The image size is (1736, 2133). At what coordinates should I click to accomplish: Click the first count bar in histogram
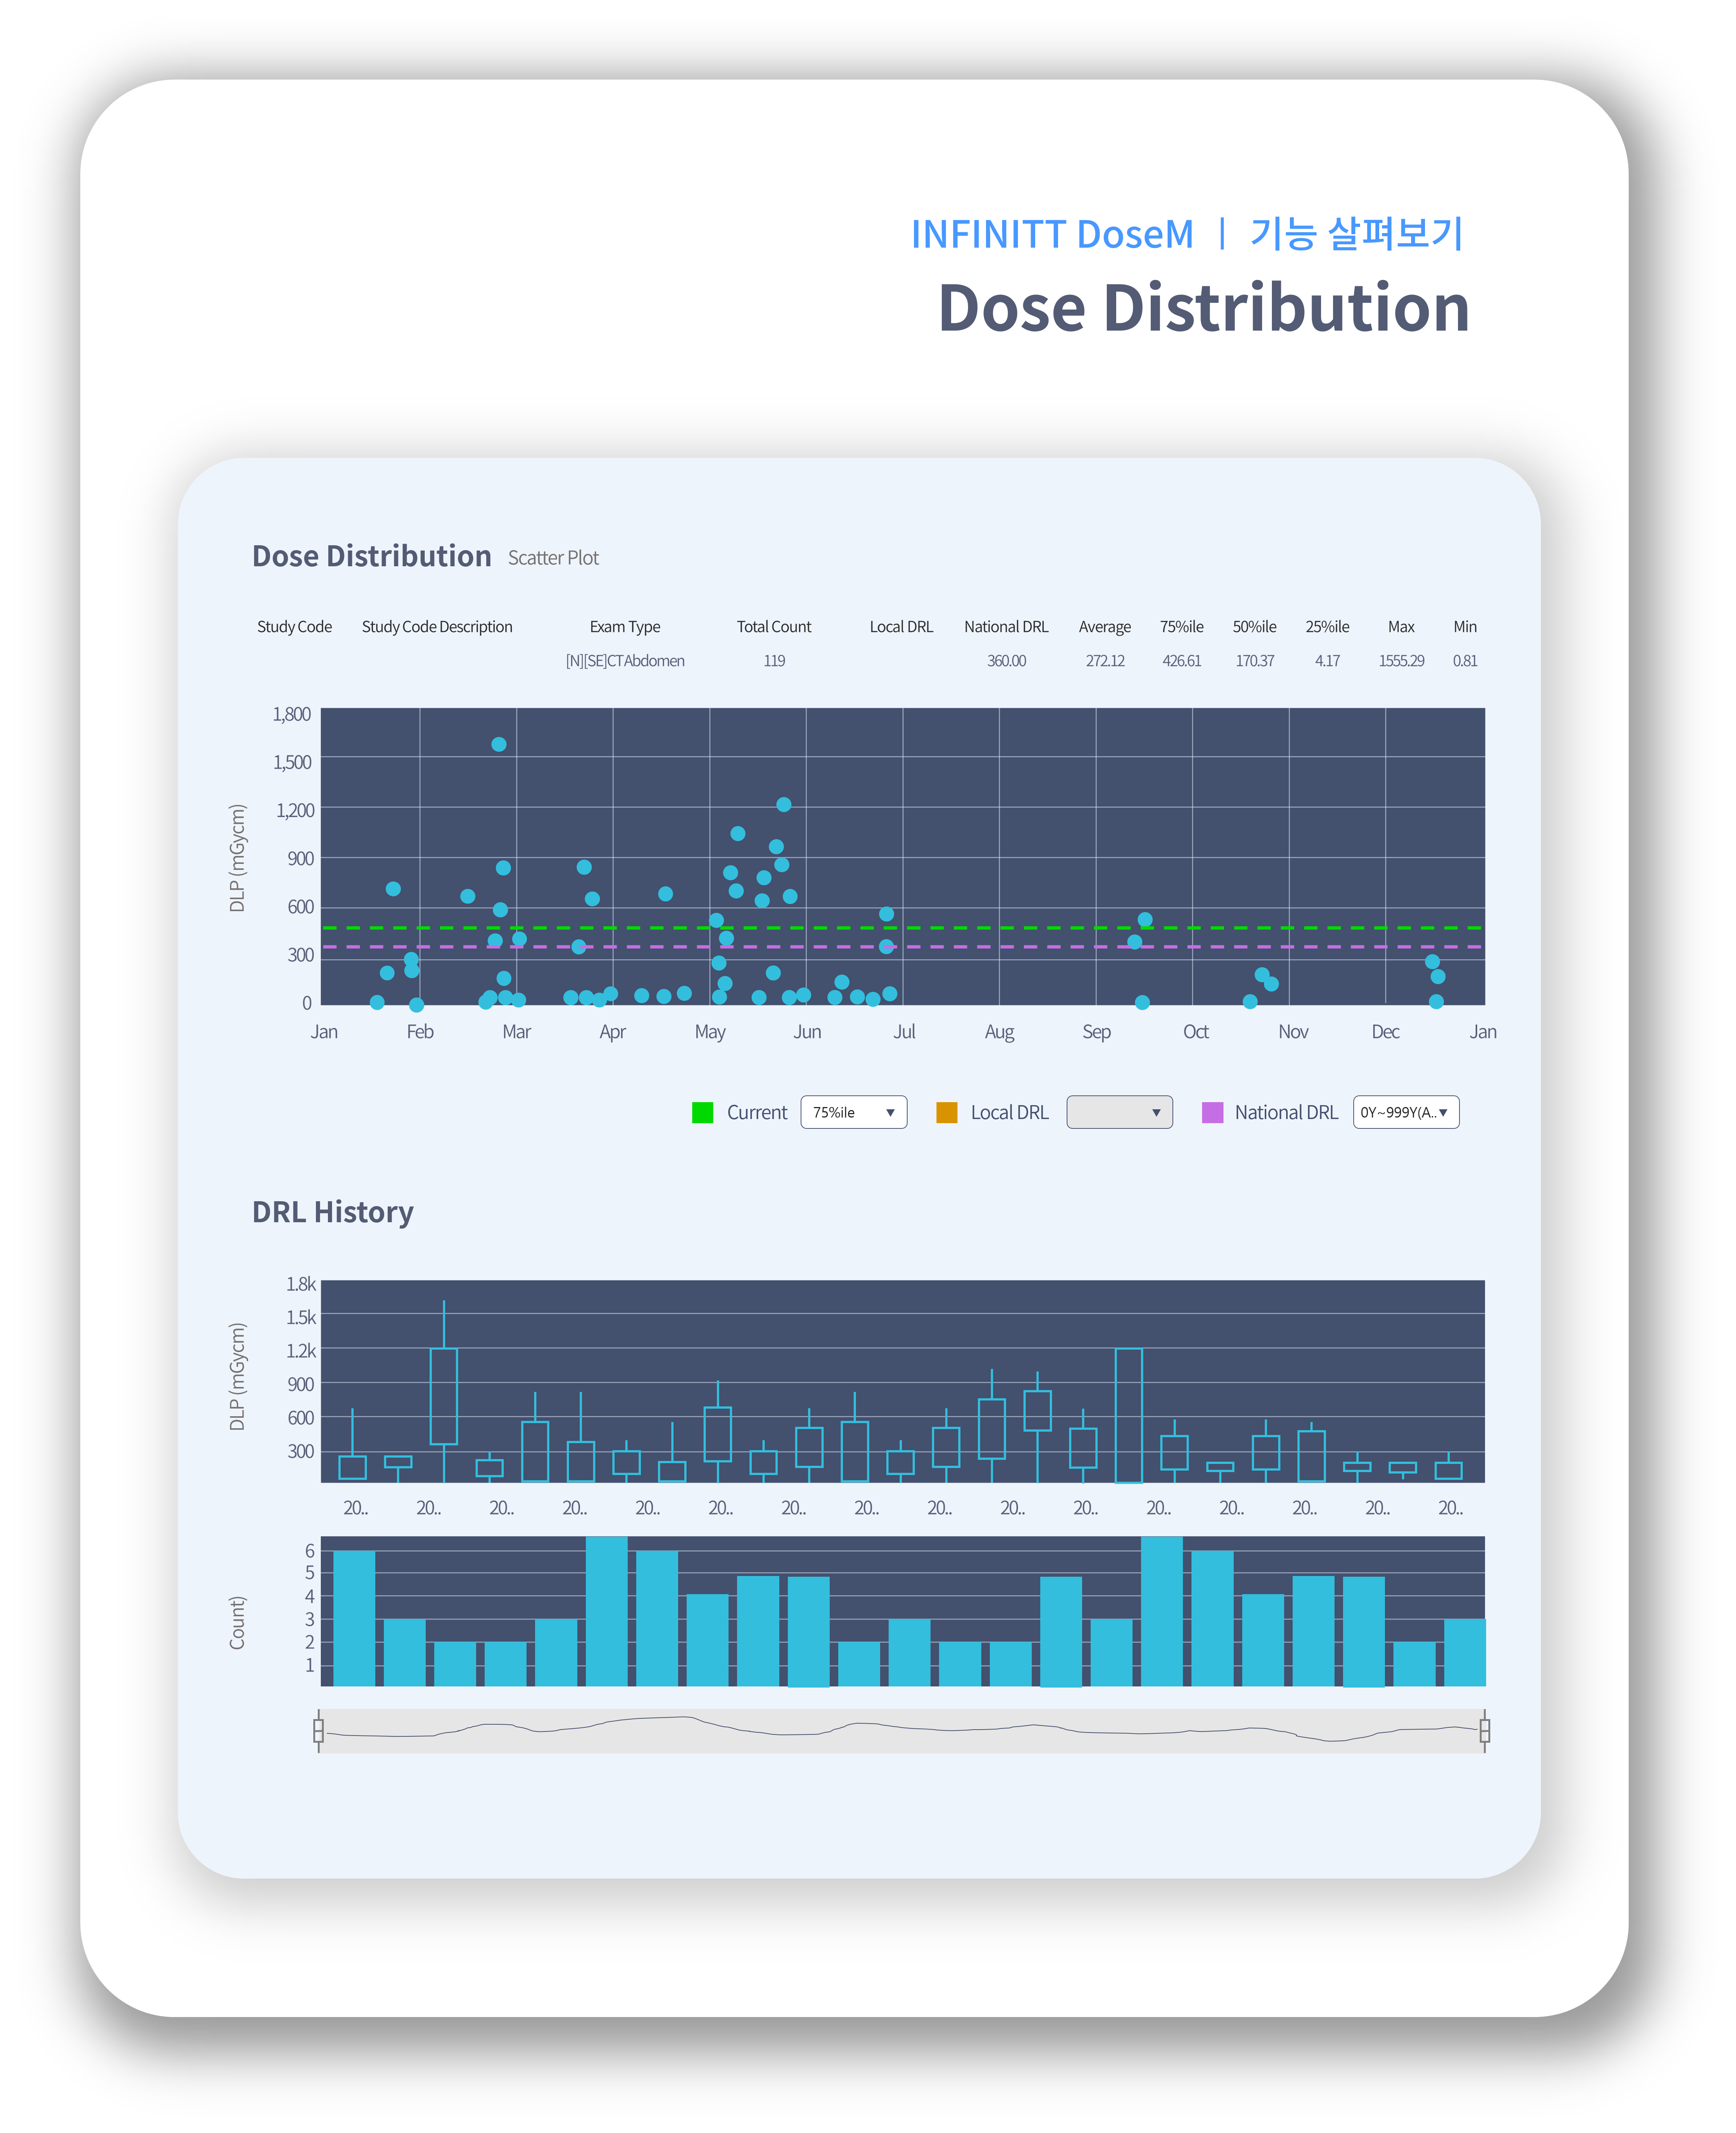(x=354, y=1618)
